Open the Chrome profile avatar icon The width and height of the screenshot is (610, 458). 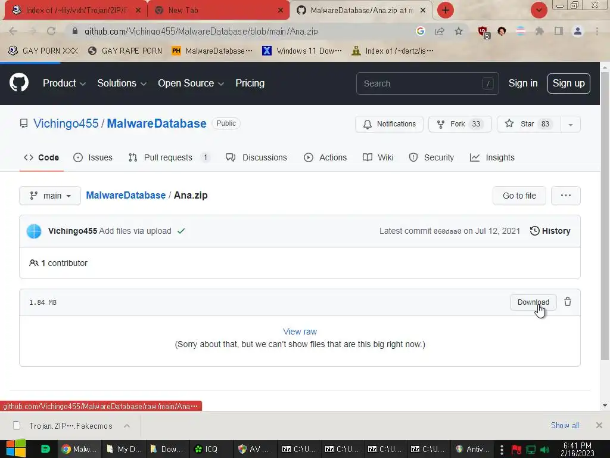[578, 31]
